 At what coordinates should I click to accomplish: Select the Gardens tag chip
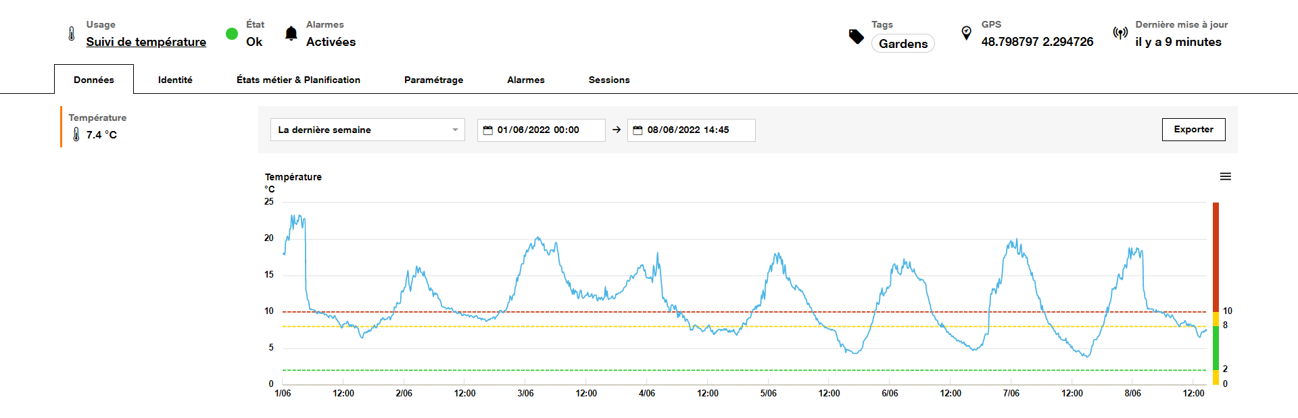903,44
